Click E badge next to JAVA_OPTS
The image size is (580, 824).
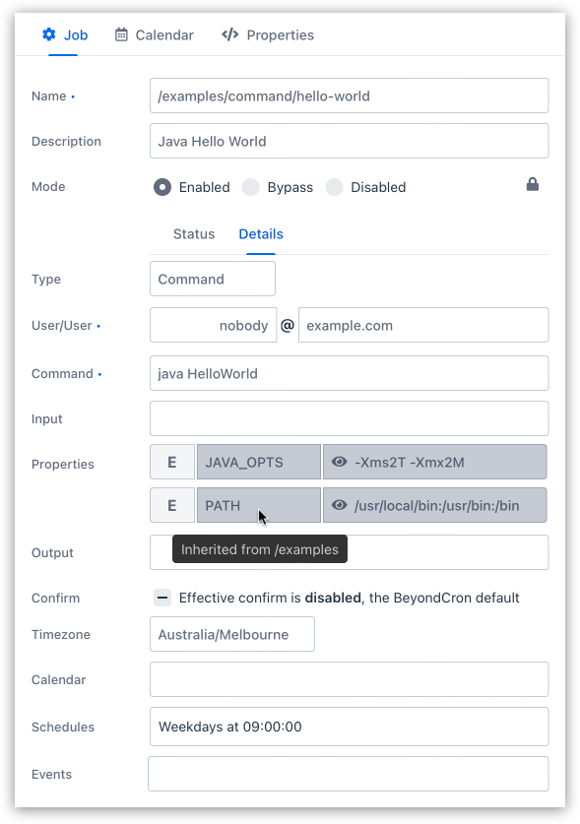(x=172, y=462)
